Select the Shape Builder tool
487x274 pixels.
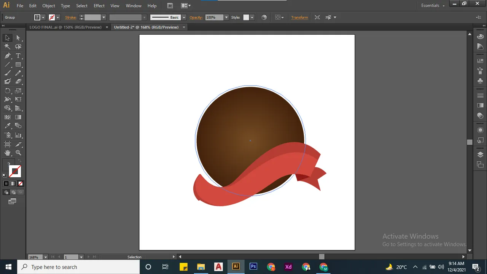click(7, 108)
